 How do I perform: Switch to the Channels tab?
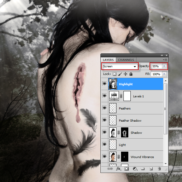pos(126,60)
